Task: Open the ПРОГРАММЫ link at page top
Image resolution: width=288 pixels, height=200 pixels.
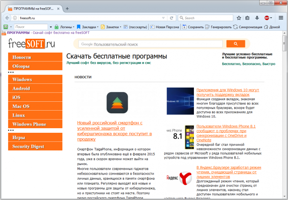Action: [18, 33]
